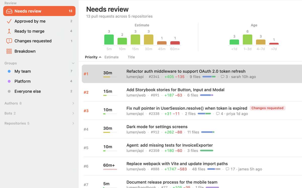This screenshot has width=302, height=188.
Task: Click the 1–3d age bar in chart
Action: point(247,39)
